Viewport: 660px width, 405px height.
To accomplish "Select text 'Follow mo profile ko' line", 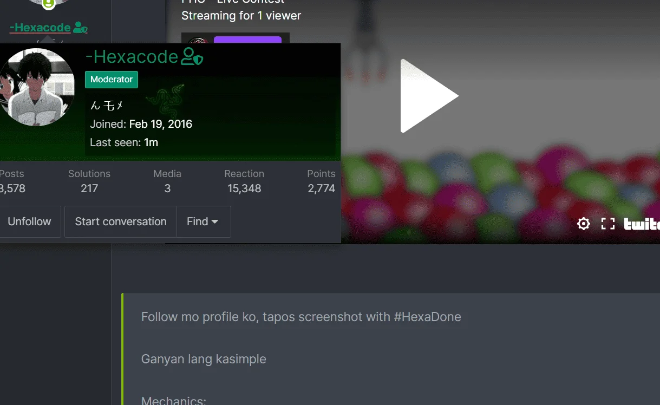I will pyautogui.click(x=301, y=317).
